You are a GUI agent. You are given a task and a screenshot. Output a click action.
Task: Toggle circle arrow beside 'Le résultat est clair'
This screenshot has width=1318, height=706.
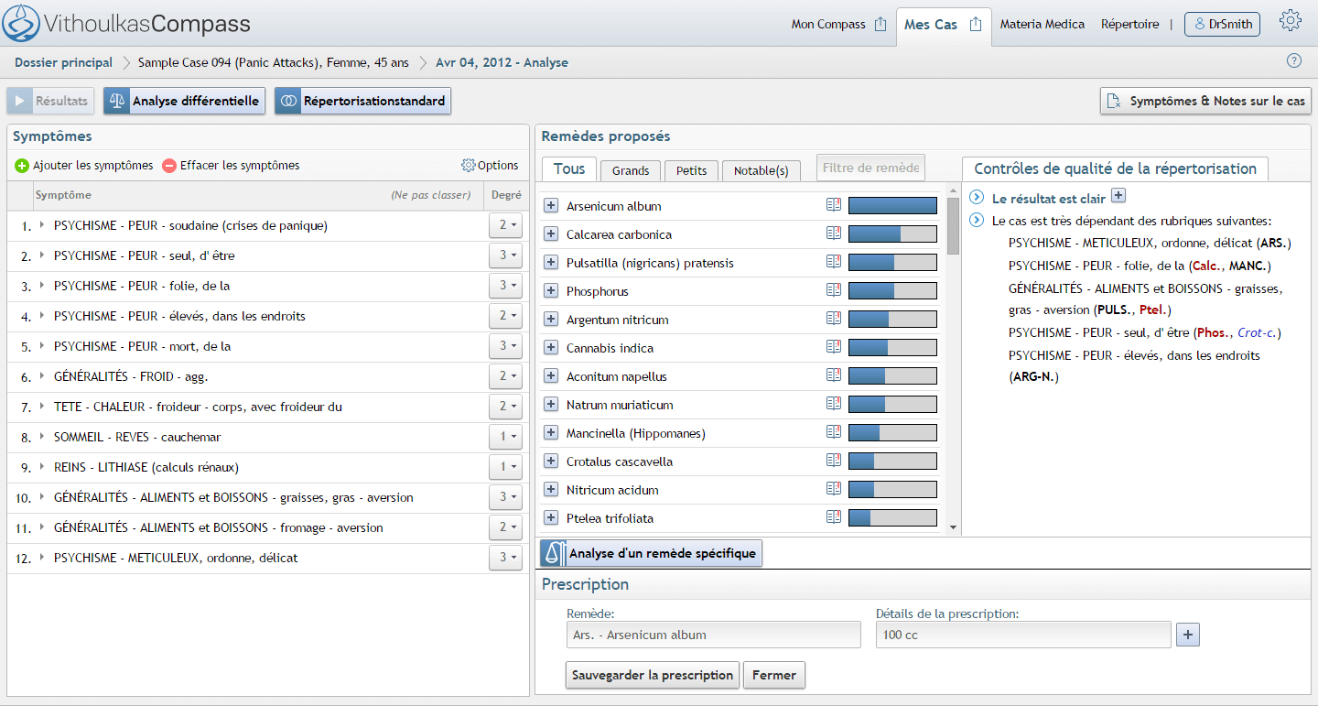[x=977, y=198]
